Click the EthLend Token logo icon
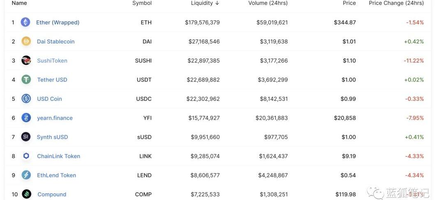 [26, 175]
